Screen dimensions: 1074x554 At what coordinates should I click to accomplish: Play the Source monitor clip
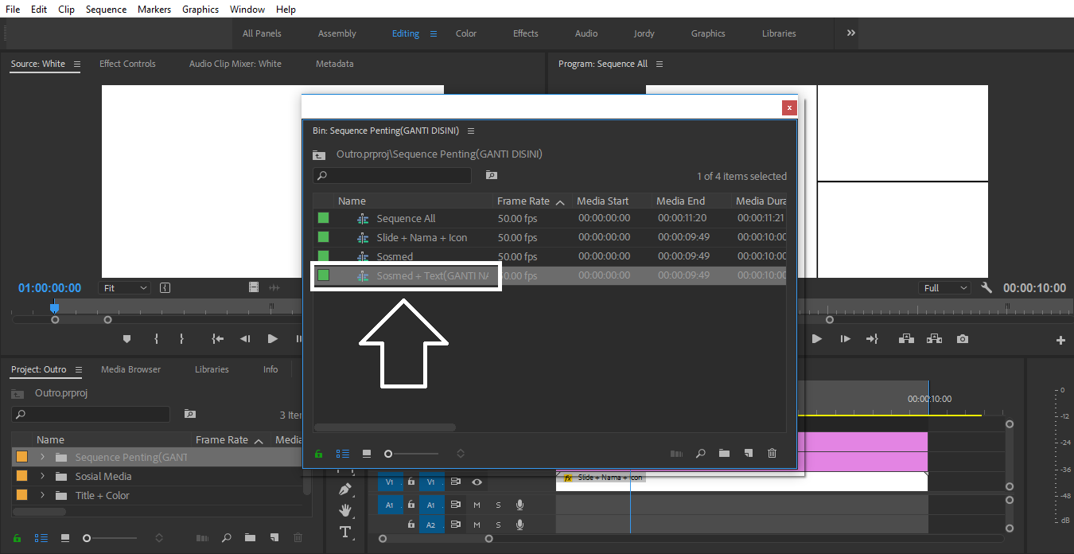(x=272, y=338)
